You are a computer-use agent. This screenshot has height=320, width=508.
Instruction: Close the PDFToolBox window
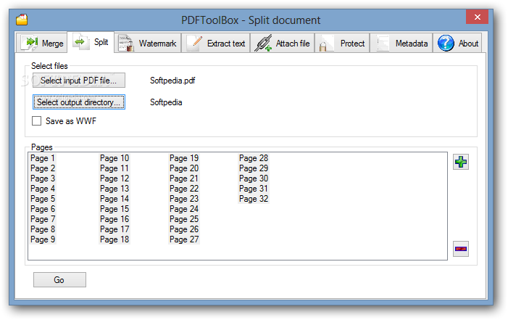(477, 17)
